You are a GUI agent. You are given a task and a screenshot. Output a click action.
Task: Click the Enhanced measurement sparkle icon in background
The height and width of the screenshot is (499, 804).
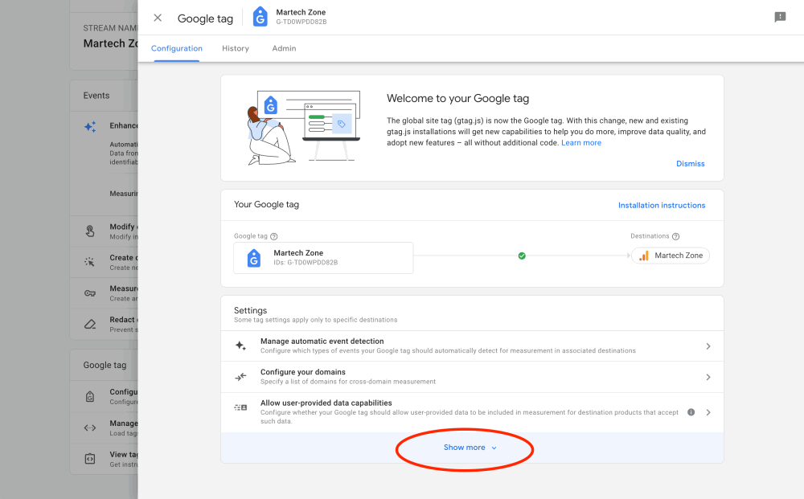tap(90, 126)
